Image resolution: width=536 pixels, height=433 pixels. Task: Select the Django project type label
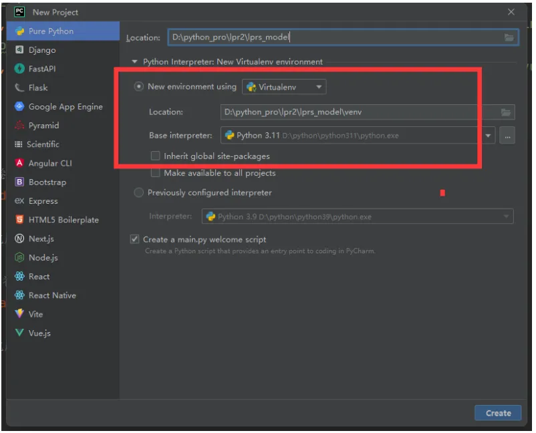coord(42,50)
